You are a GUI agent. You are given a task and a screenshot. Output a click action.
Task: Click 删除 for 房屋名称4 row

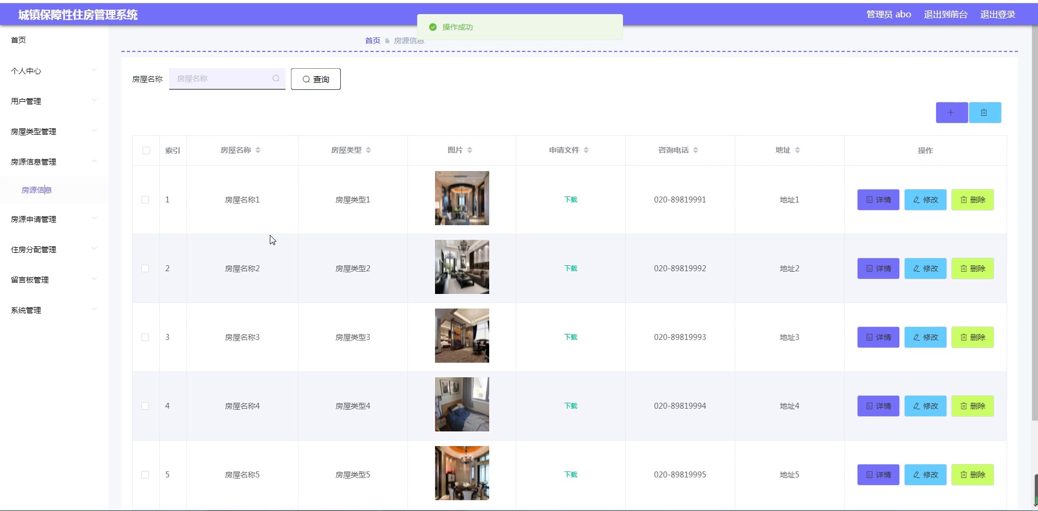coord(972,406)
